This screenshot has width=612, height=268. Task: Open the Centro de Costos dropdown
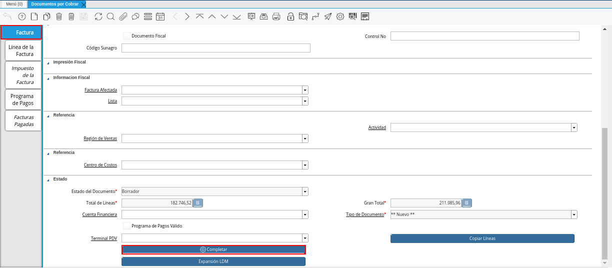point(305,165)
